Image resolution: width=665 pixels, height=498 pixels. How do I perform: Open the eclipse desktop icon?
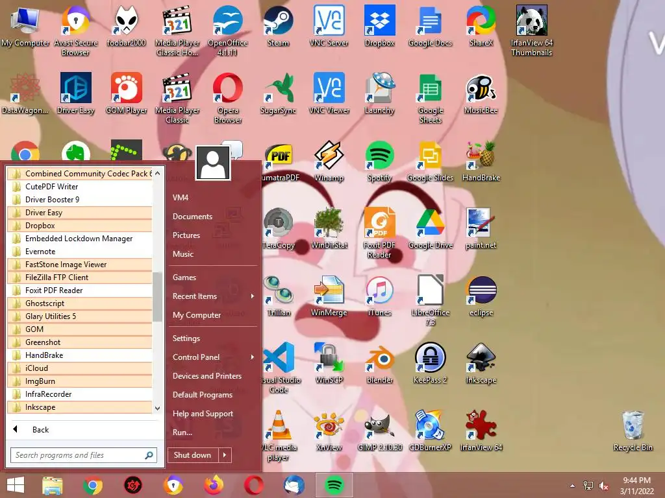coord(481,296)
